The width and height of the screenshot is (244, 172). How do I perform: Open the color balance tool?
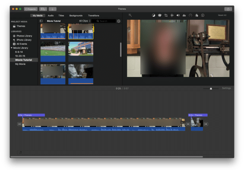[153, 15]
